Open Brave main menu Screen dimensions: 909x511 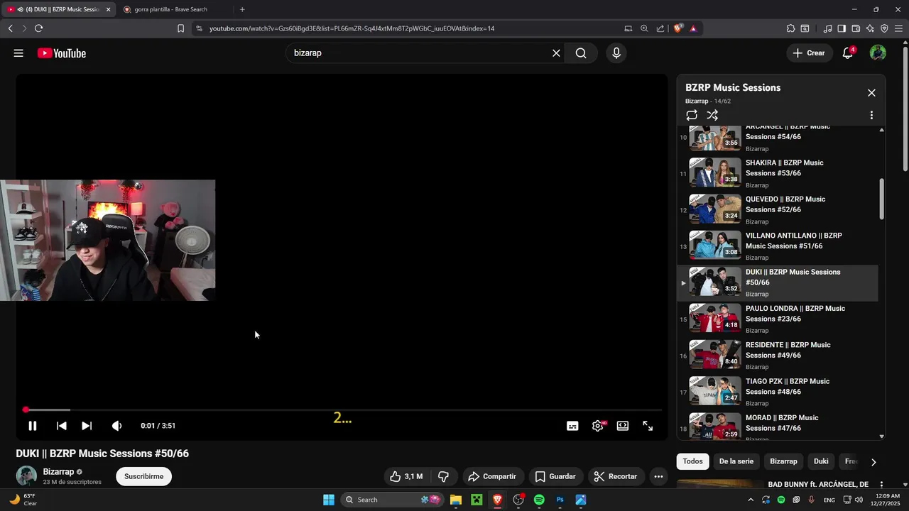pyautogui.click(x=899, y=28)
